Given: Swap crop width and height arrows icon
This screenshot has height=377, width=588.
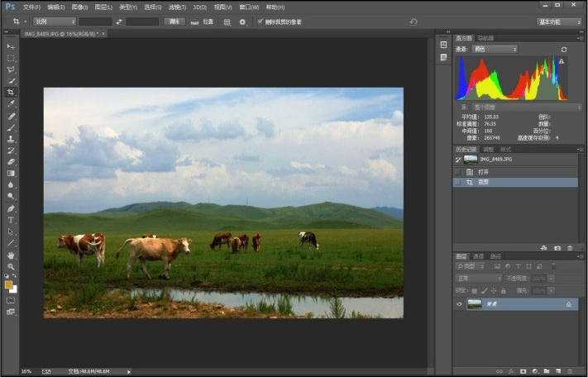Looking at the screenshot, I should tap(118, 21).
